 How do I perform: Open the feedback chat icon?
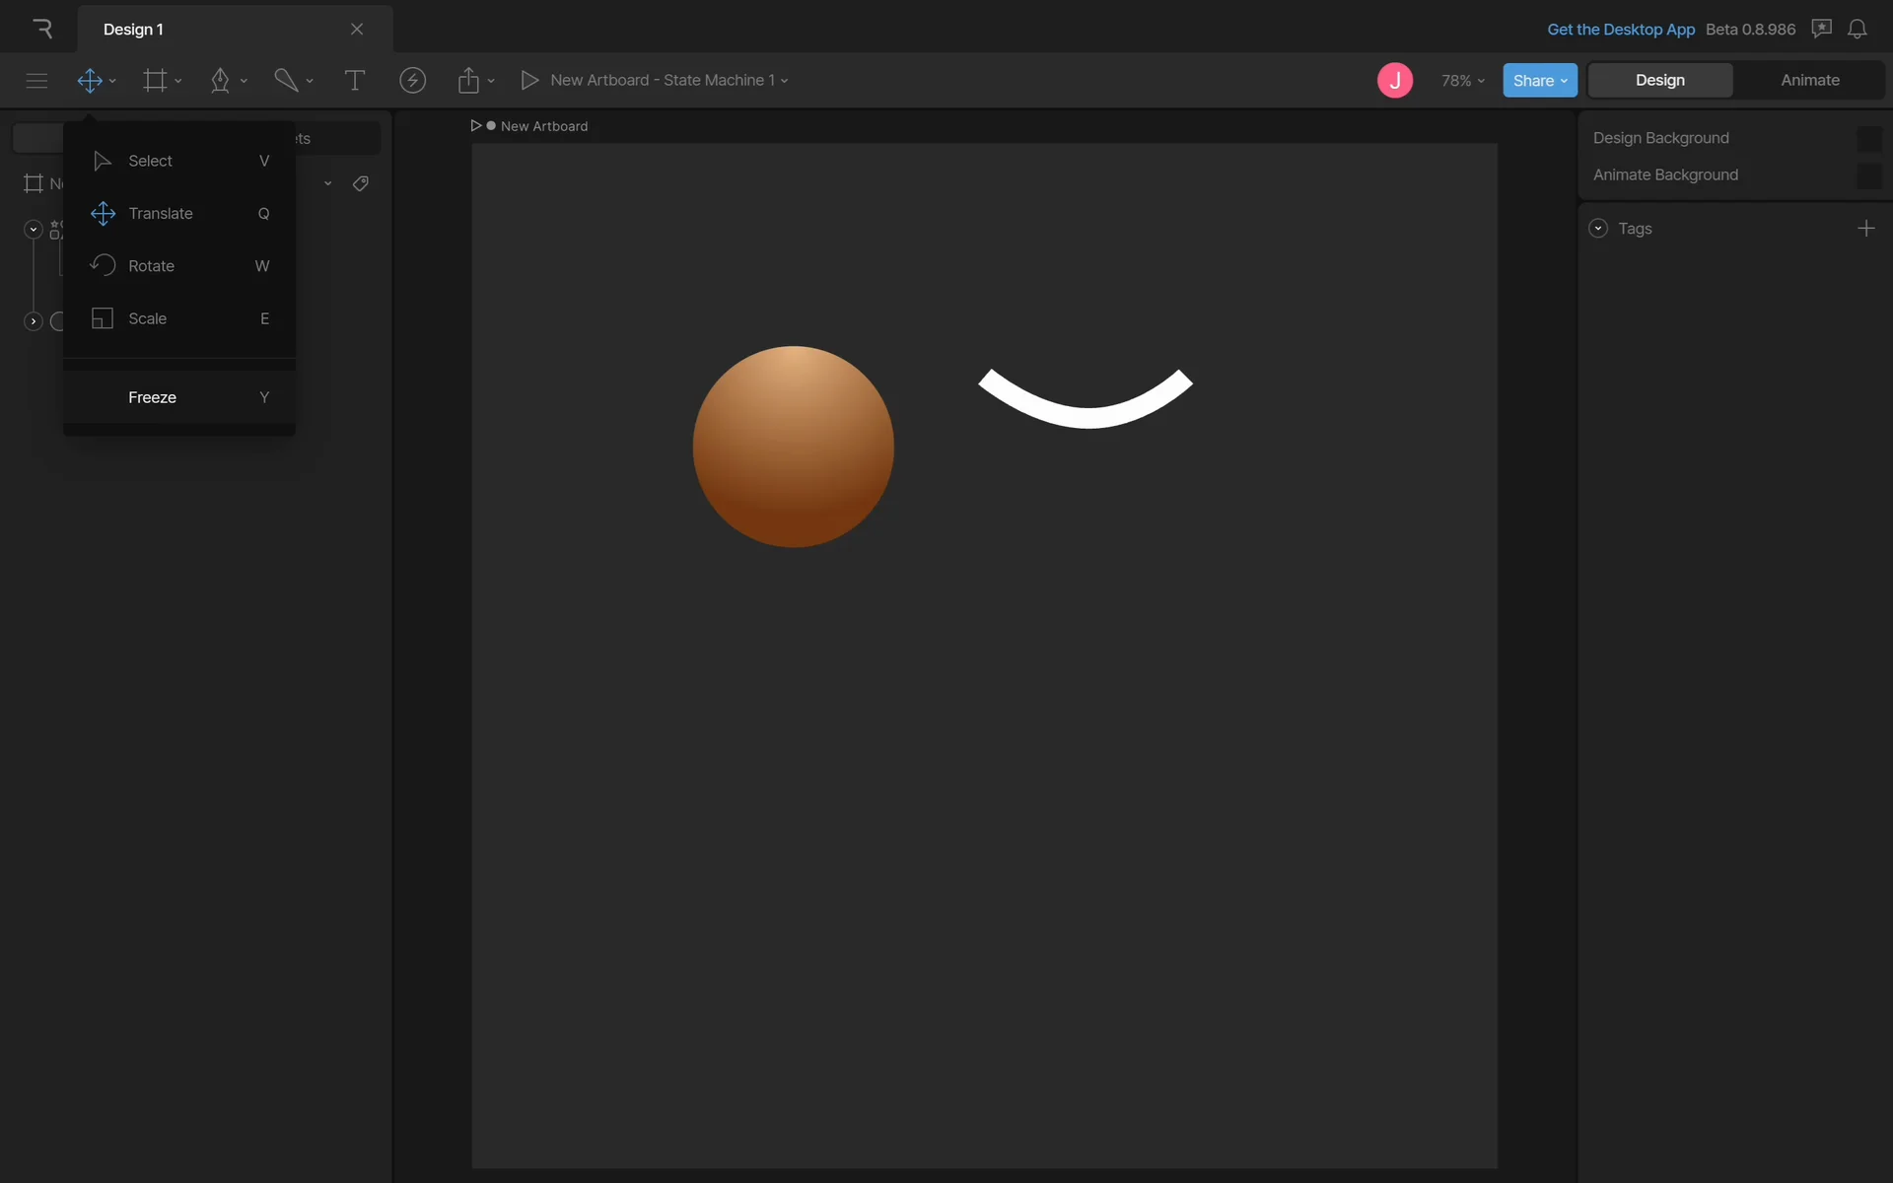point(1821,29)
